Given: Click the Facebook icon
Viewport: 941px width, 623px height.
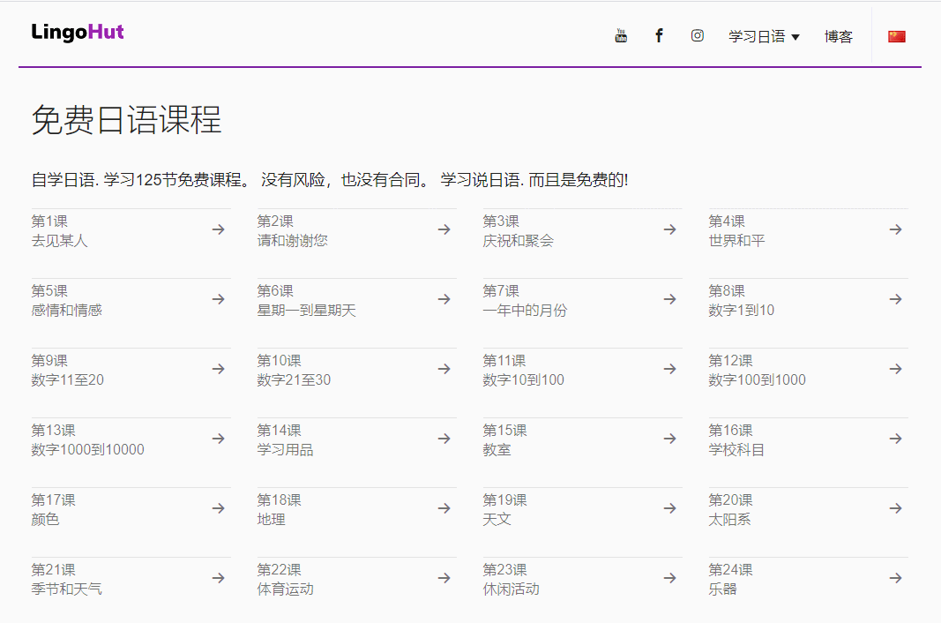Looking at the screenshot, I should (659, 35).
